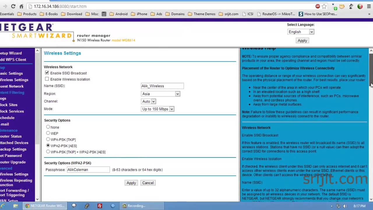Select WPA-PSK [TKIP] + WPA2-PSK [AES] option

(48, 151)
